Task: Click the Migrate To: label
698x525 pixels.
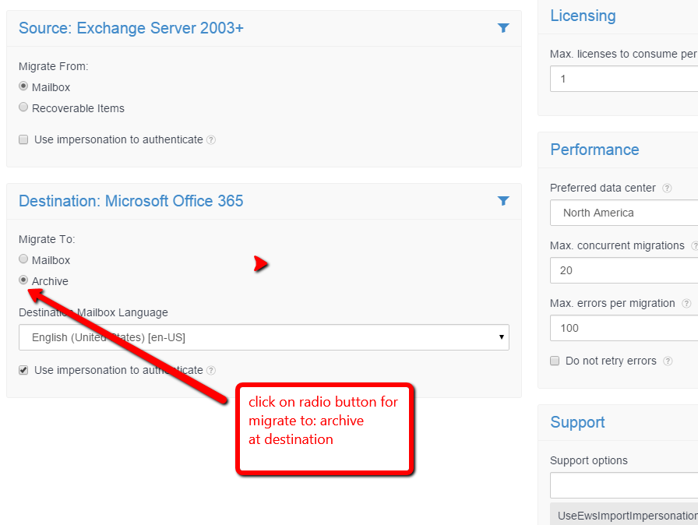Action: 47,239
